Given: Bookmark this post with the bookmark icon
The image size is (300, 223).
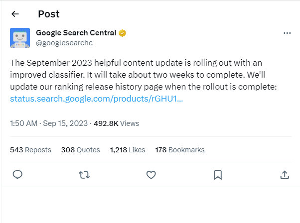Looking at the screenshot, I should pos(218,175).
